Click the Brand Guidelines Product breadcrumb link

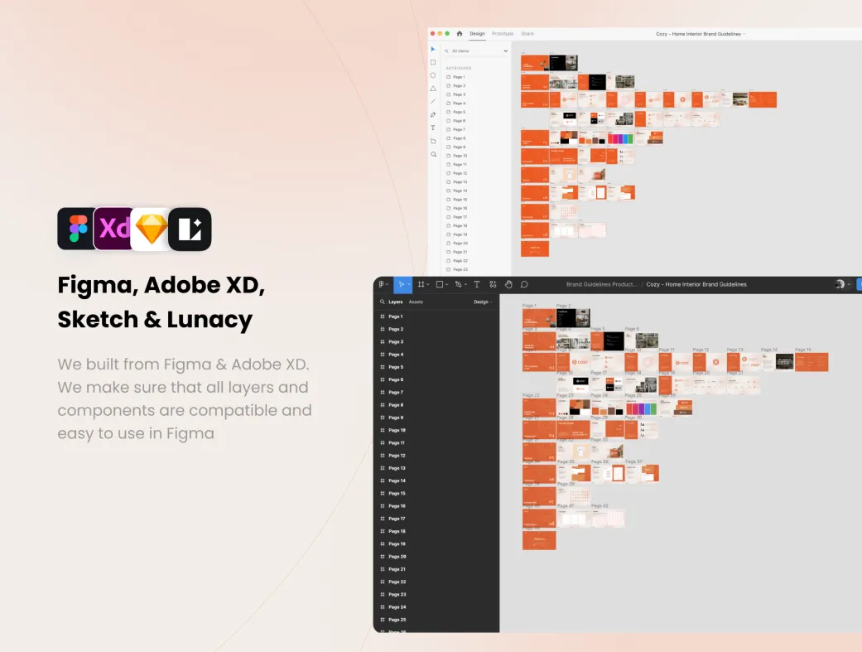click(x=601, y=284)
